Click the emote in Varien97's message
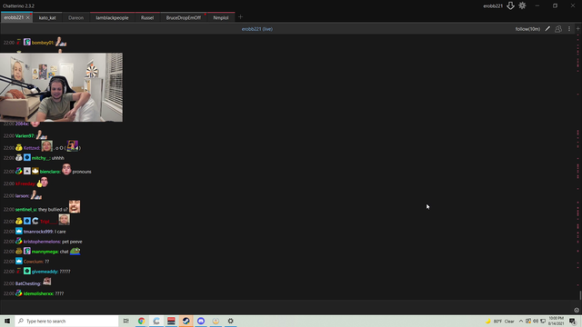The width and height of the screenshot is (582, 327). point(41,134)
